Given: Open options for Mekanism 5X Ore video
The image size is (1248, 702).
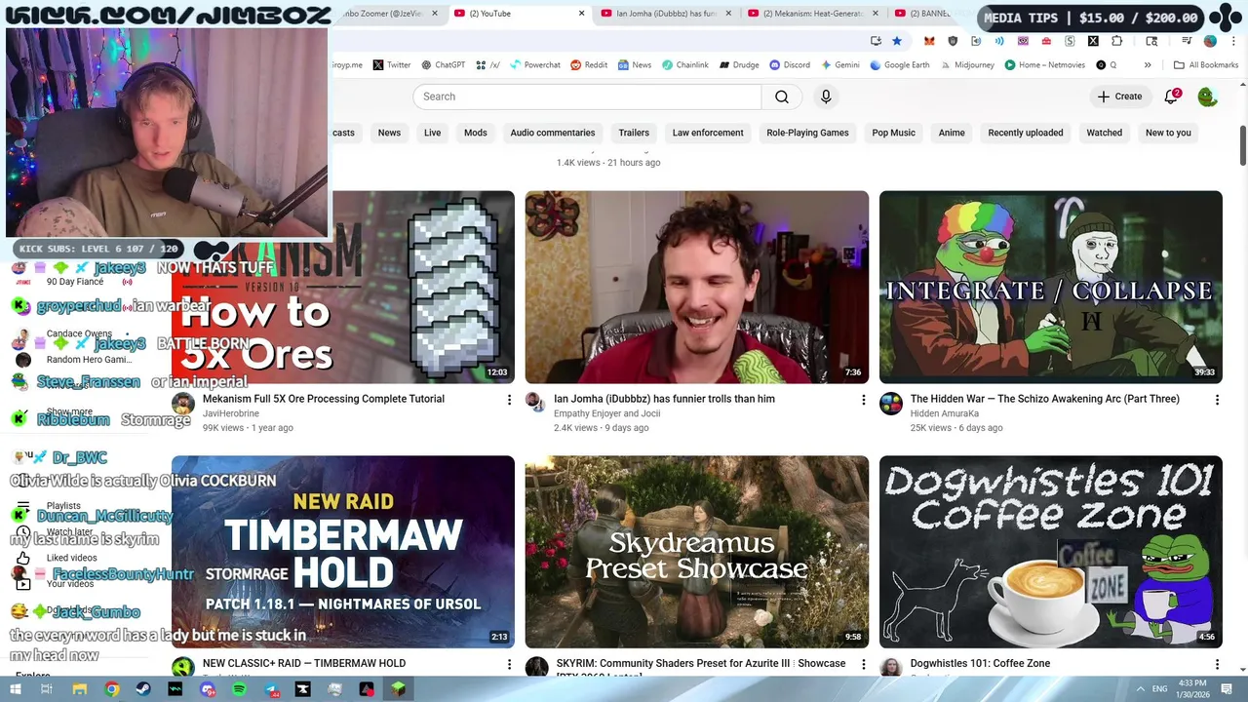Looking at the screenshot, I should 509,400.
